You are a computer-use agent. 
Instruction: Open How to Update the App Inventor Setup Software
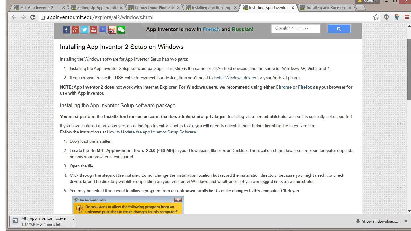point(152,132)
